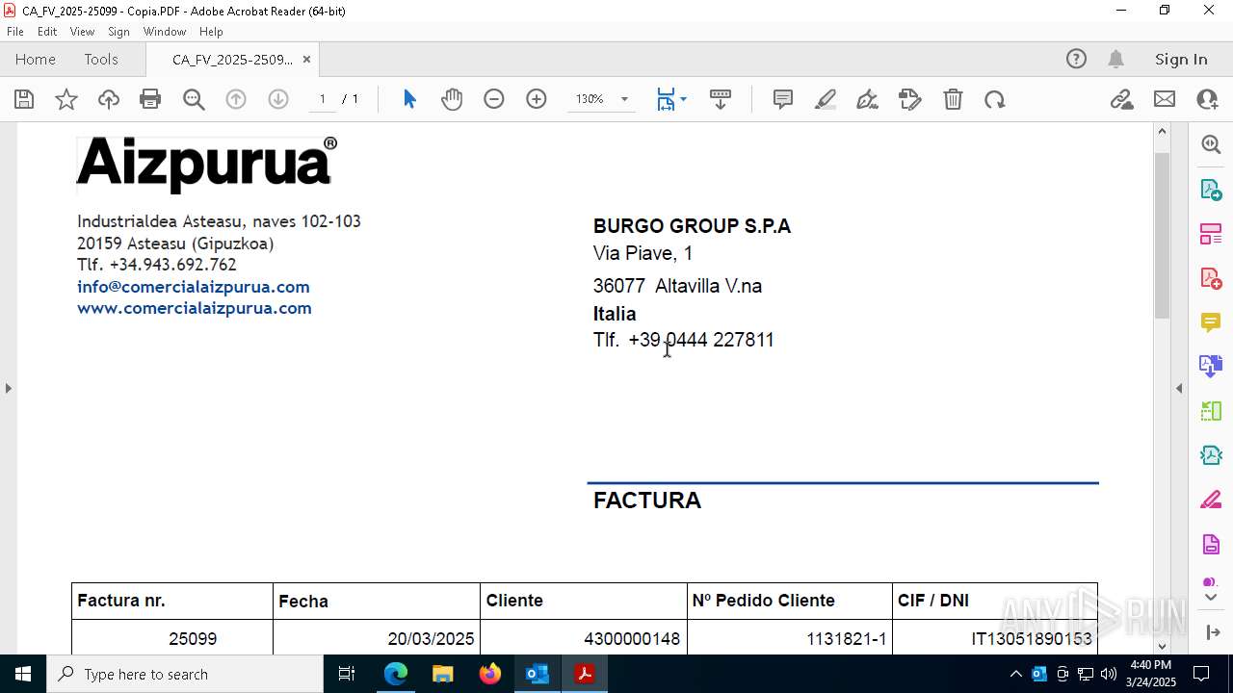
Task: Zoom in with the plus circle button
Action: [537, 99]
